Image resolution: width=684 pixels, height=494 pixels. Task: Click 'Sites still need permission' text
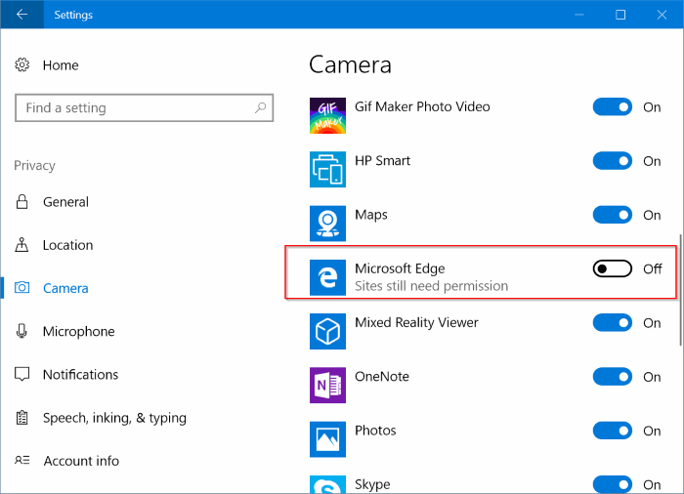click(x=431, y=286)
